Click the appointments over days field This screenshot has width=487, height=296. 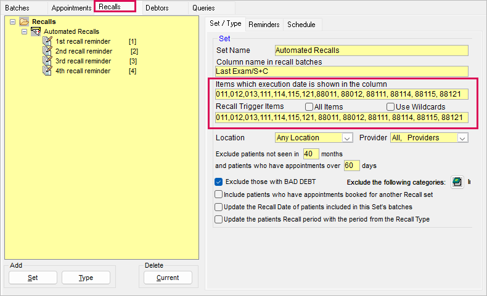coord(351,166)
